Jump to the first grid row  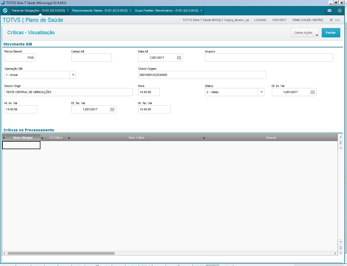pyautogui.click(x=341, y=137)
